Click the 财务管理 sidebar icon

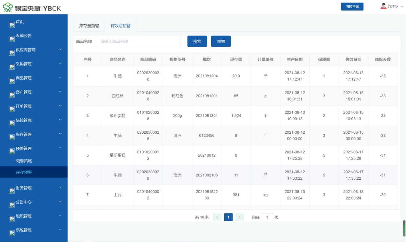(x=12, y=191)
